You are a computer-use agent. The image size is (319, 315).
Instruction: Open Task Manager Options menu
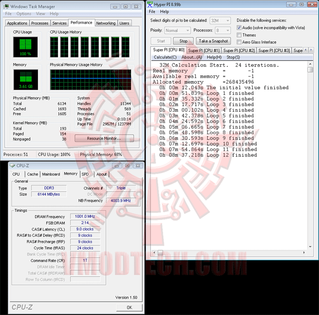24,14
